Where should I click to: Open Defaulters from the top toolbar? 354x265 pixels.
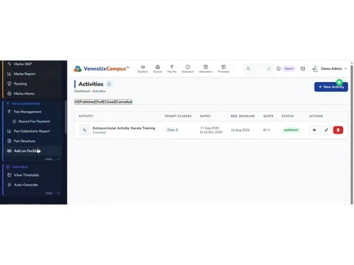pyautogui.click(x=188, y=69)
